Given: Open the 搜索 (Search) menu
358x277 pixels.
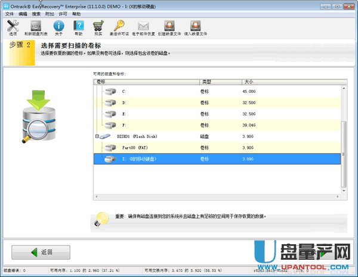Looking at the screenshot, I should click(36, 13).
